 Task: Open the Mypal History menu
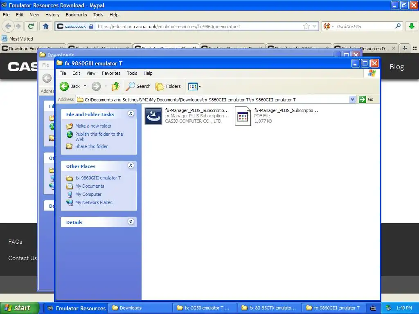click(52, 15)
